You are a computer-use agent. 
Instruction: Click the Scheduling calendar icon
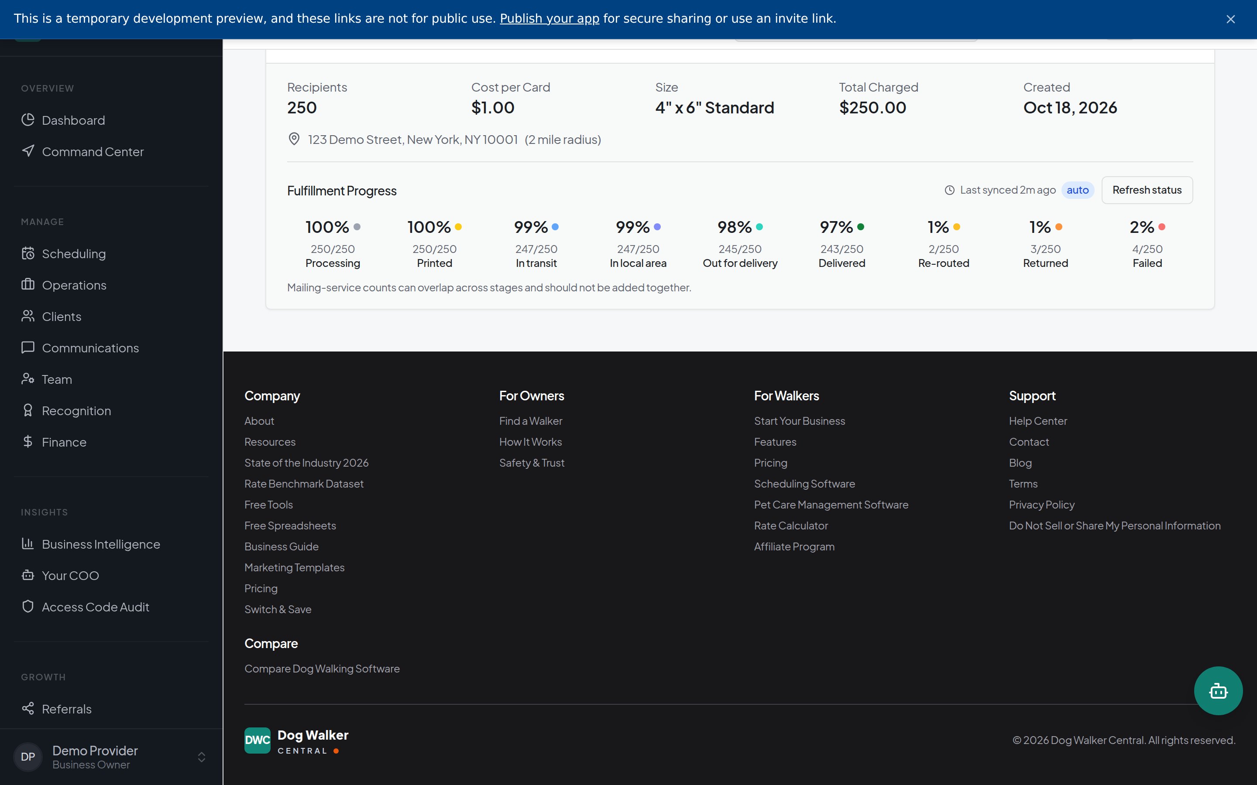27,253
